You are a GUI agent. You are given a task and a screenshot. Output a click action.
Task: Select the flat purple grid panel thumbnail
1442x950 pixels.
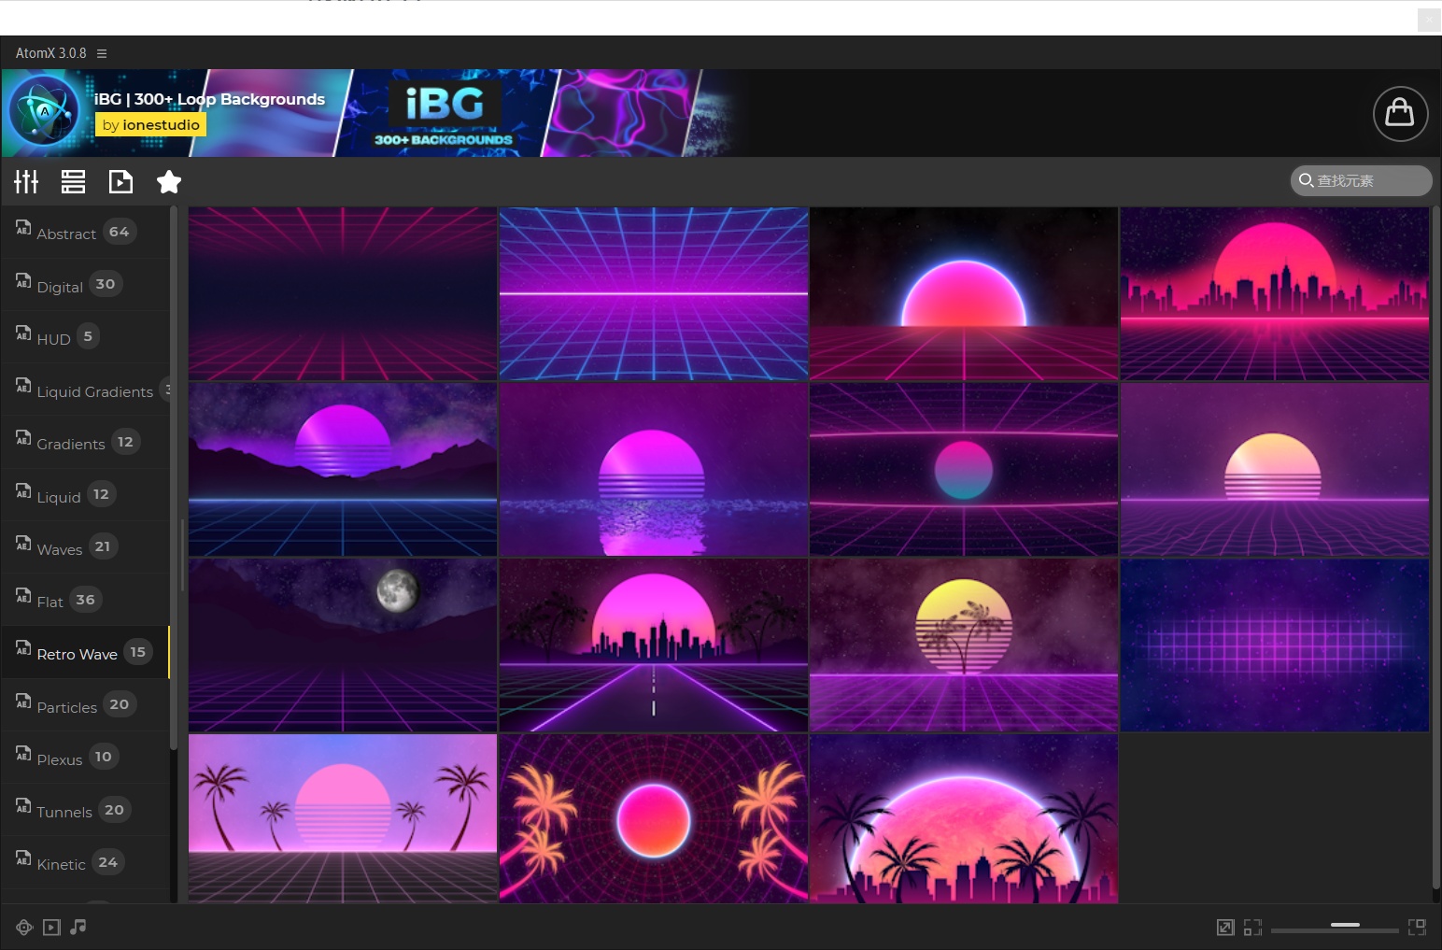(x=1275, y=645)
